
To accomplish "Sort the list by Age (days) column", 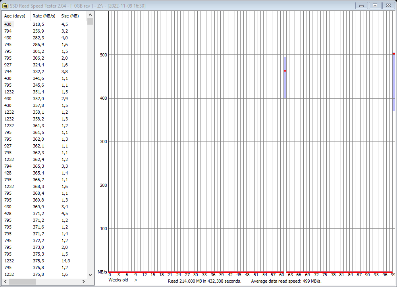I will point(15,16).
